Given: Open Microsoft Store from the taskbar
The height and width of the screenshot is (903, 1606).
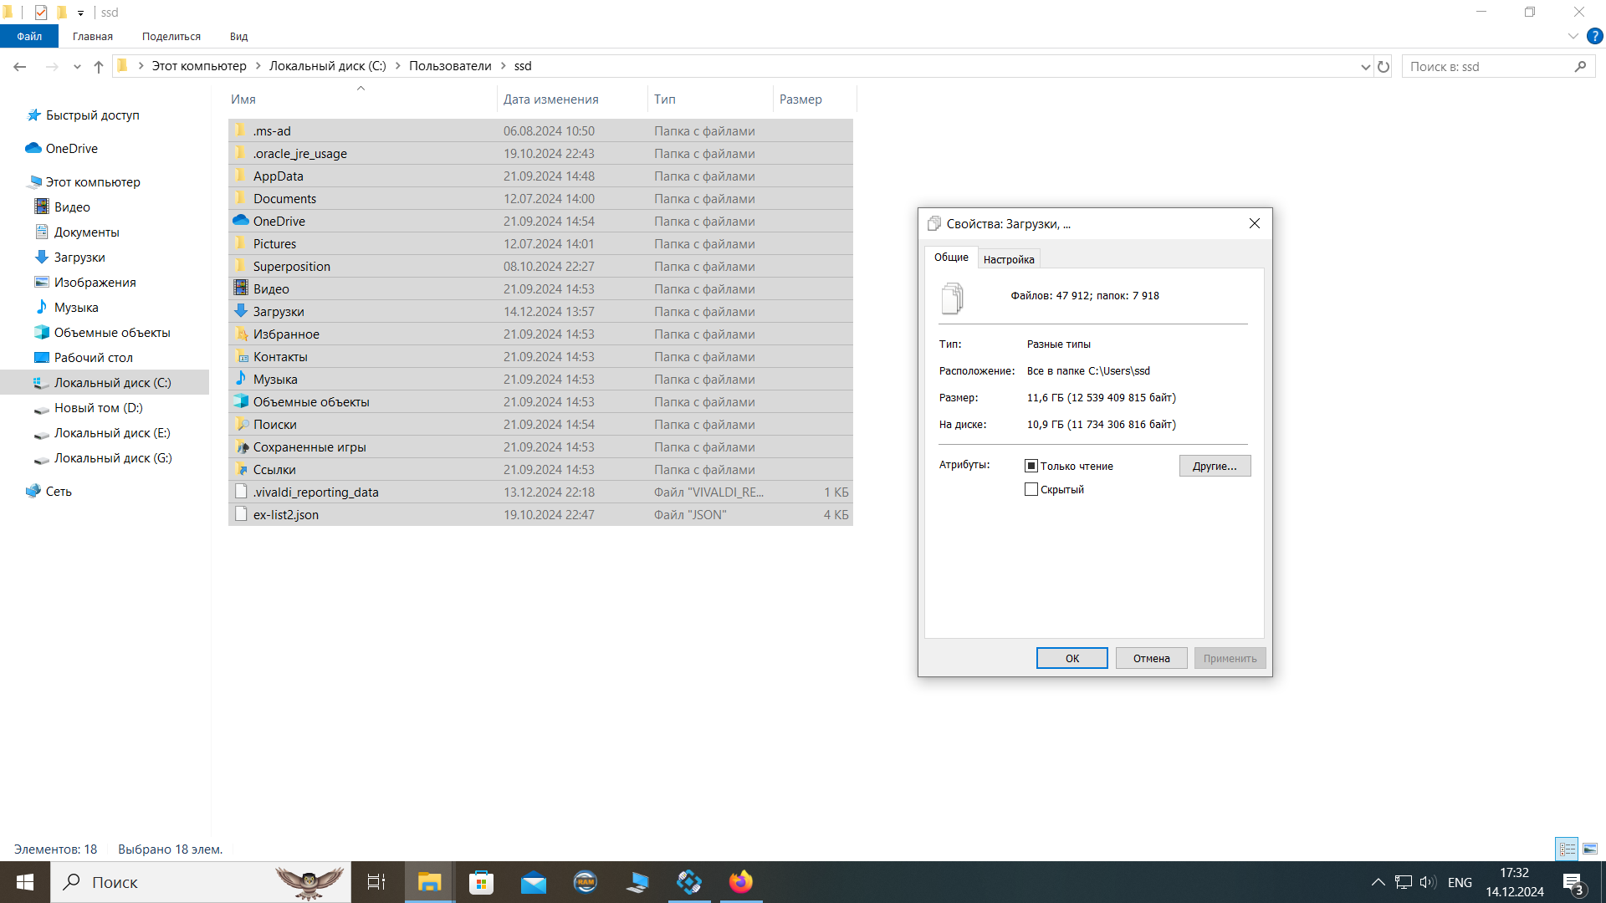Looking at the screenshot, I should coord(481,882).
